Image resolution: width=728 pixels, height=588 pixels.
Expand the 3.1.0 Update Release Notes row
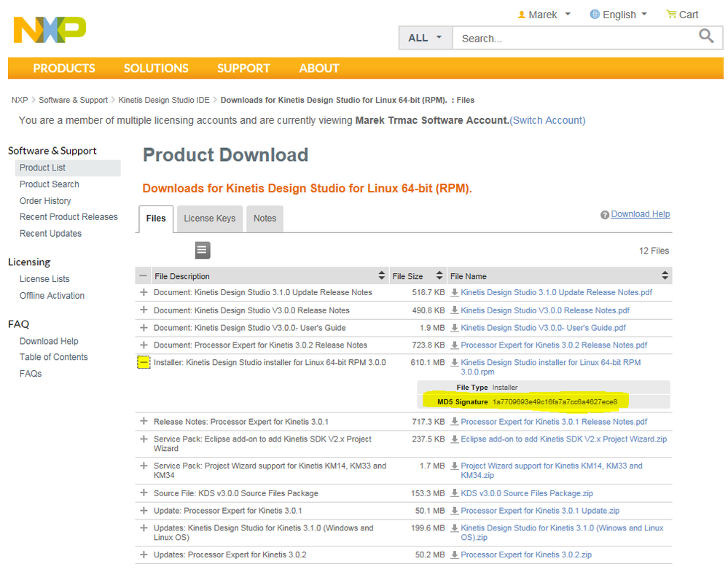point(144,292)
